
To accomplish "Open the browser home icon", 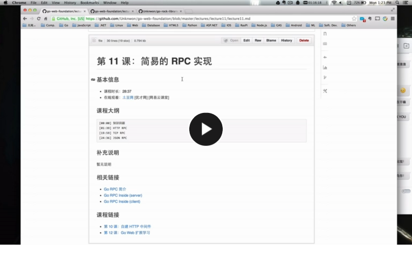I will [46, 19].
